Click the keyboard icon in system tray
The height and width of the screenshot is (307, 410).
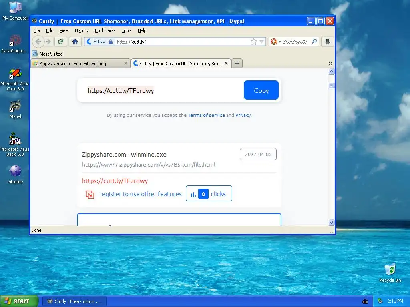click(x=365, y=301)
